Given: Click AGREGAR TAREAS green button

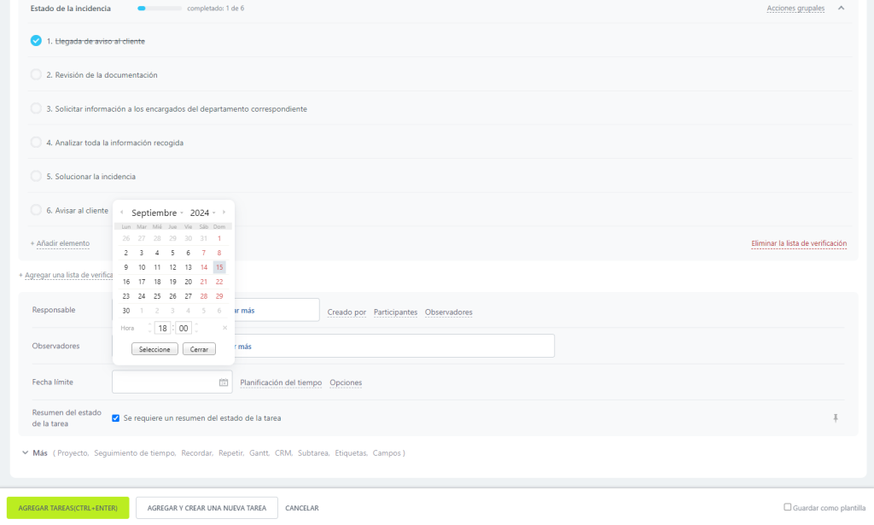Looking at the screenshot, I should (67, 508).
